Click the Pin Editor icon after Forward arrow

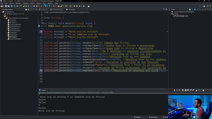pyautogui.click(x=88, y=6)
